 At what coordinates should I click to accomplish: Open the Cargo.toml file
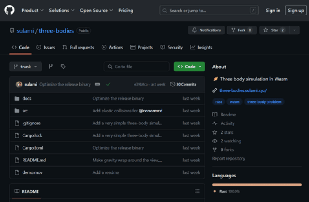33,148
